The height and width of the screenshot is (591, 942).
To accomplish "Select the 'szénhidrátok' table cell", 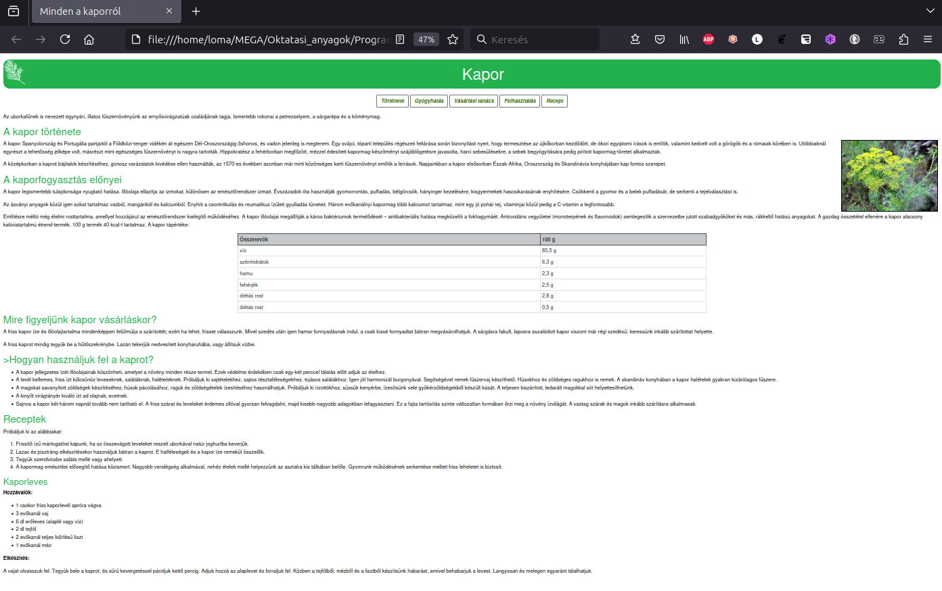I will [389, 262].
